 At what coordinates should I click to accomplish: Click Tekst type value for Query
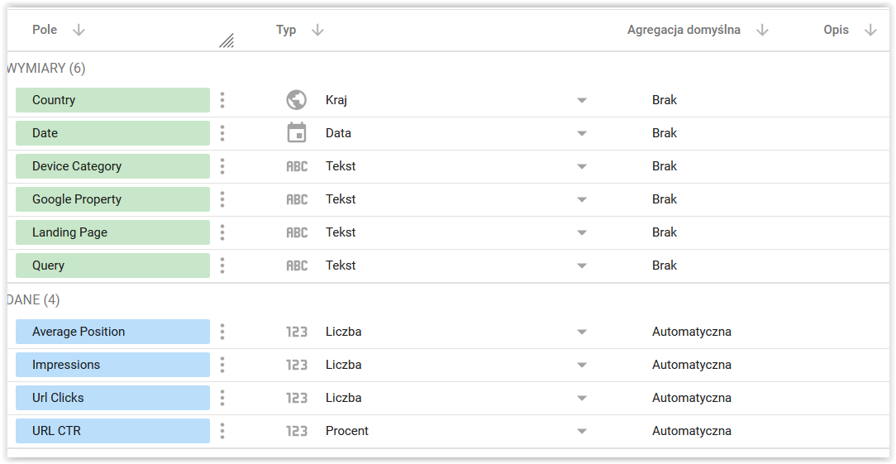341,265
